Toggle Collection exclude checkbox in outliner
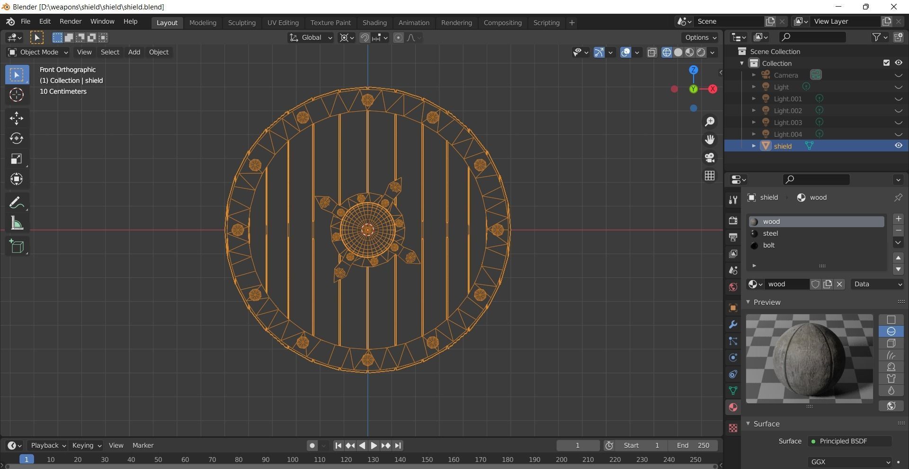This screenshot has height=469, width=909. (886, 63)
